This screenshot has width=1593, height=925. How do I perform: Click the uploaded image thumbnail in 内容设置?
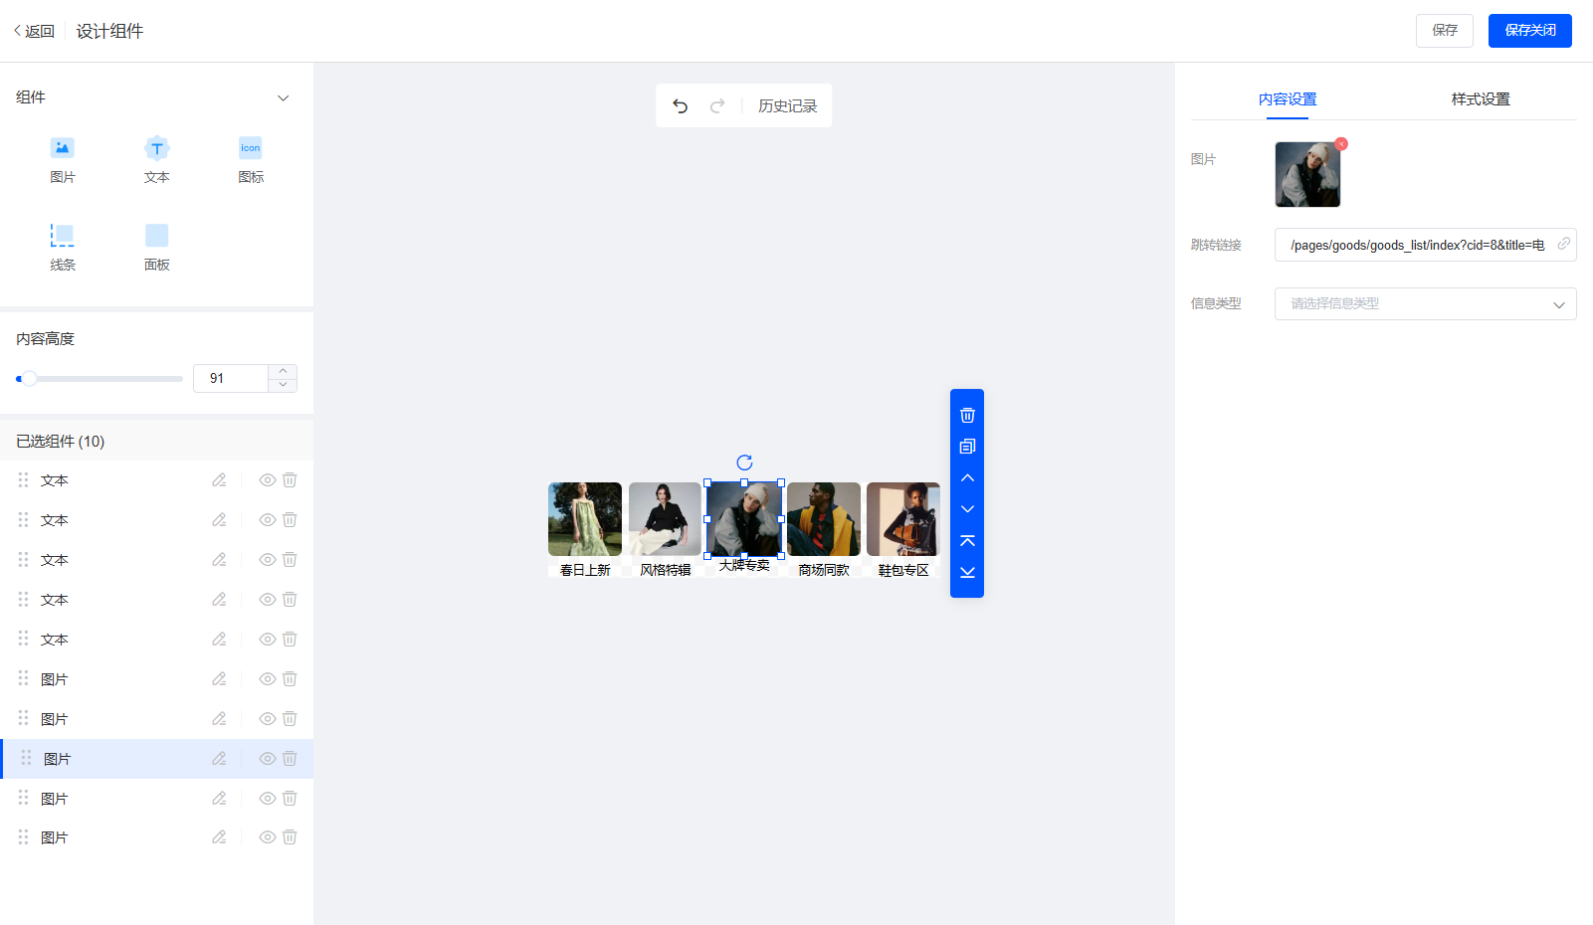pyautogui.click(x=1307, y=174)
